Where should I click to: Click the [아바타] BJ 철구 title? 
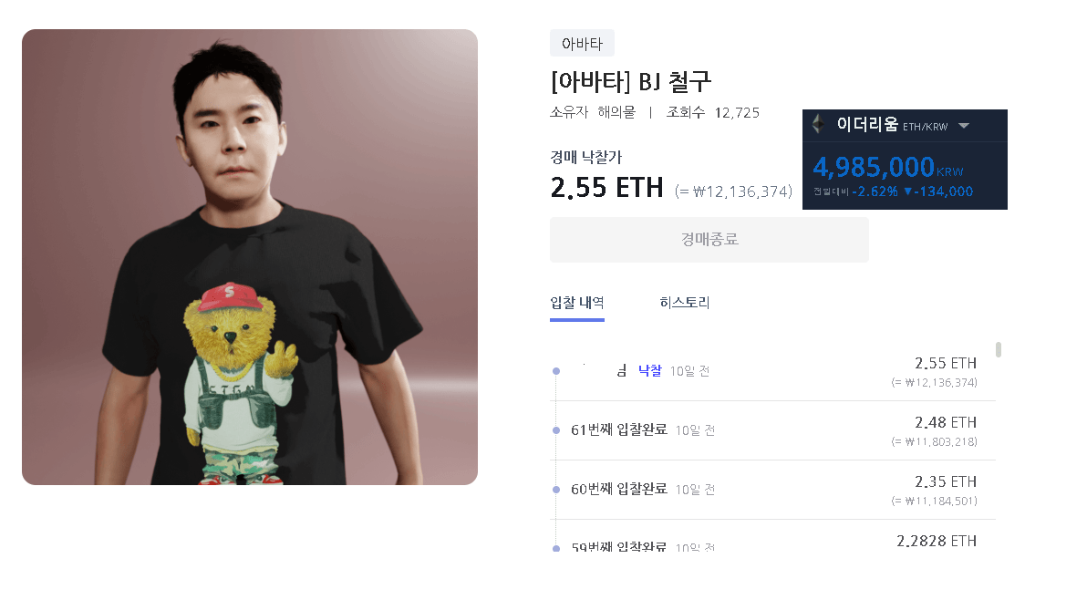click(x=631, y=82)
